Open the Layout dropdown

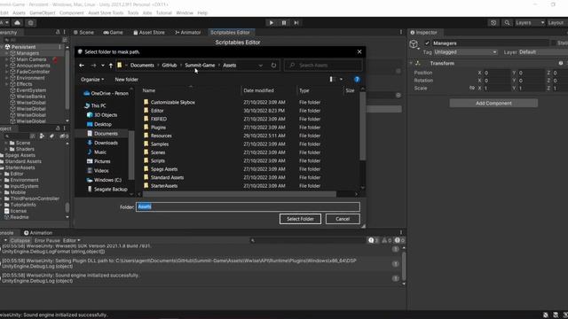coord(556,23)
